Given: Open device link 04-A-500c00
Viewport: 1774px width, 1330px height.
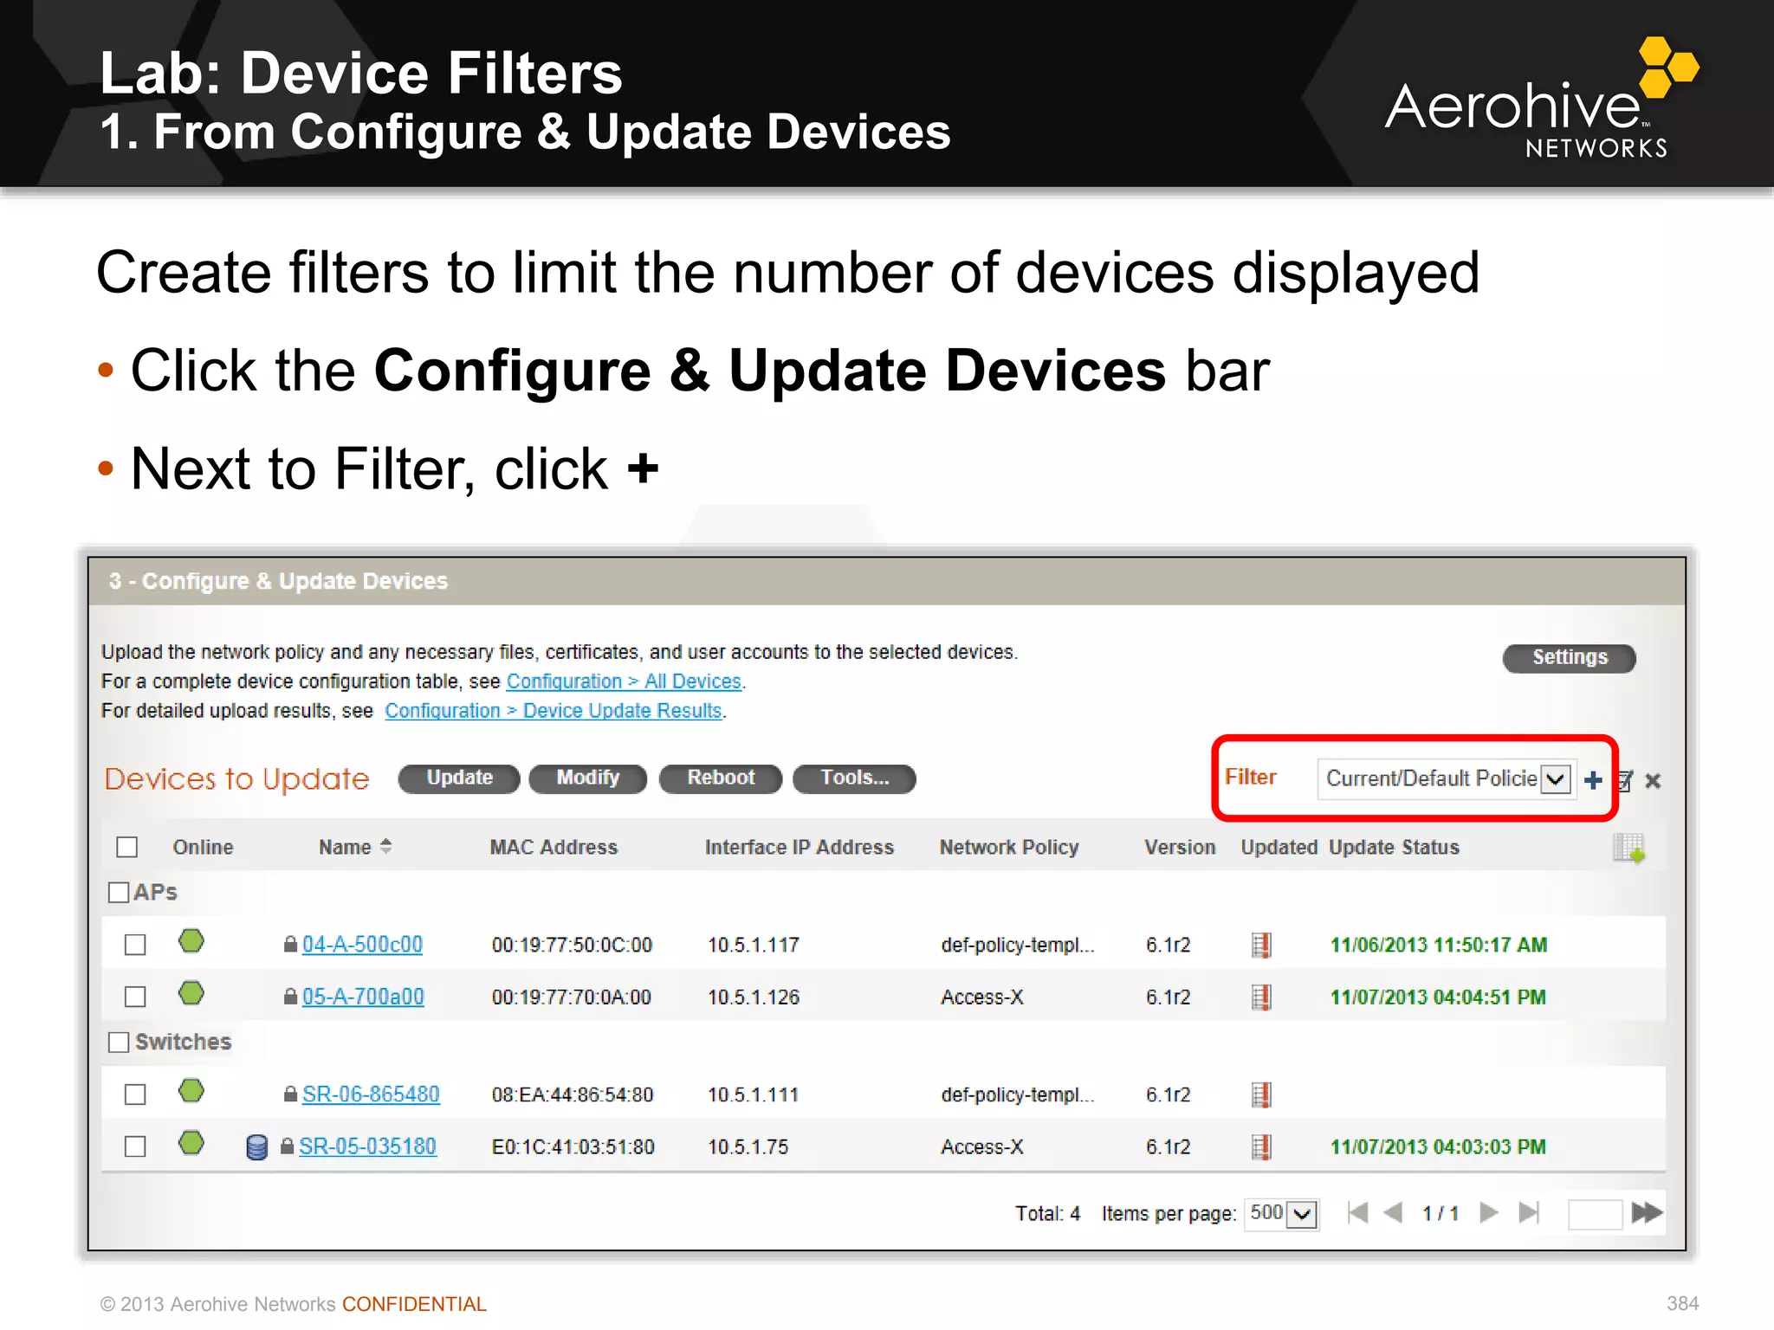Looking at the screenshot, I should pos(362,945).
